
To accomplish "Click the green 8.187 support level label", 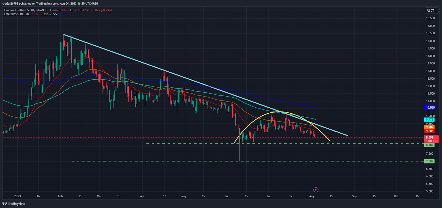I will click(x=429, y=145).
